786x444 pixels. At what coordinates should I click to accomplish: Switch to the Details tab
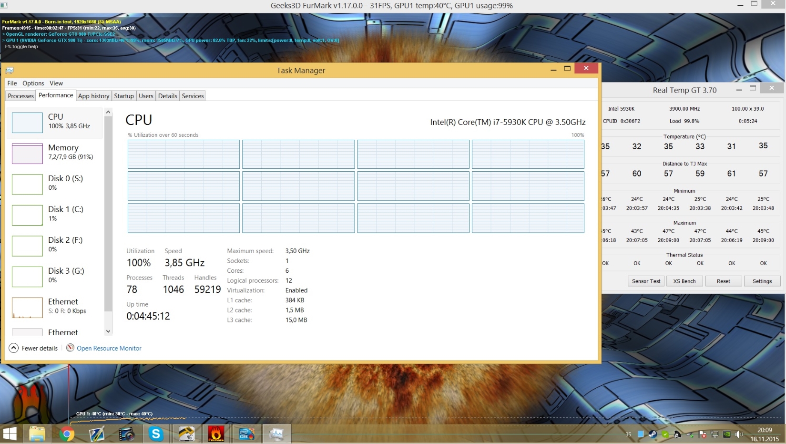tap(168, 96)
